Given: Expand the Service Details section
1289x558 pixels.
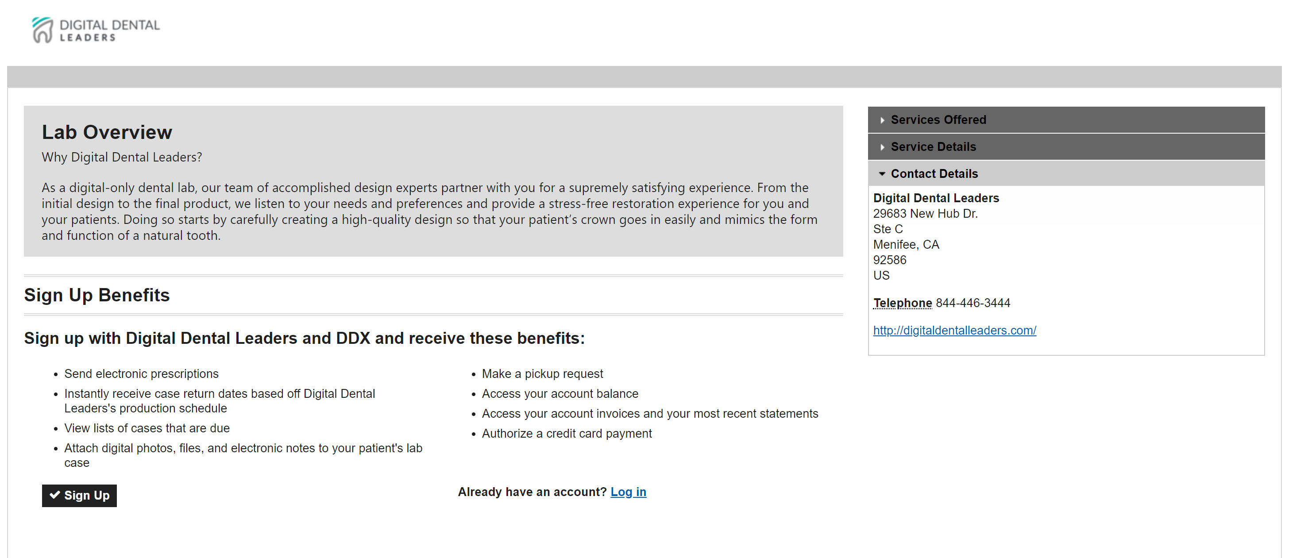Looking at the screenshot, I should (x=1066, y=146).
